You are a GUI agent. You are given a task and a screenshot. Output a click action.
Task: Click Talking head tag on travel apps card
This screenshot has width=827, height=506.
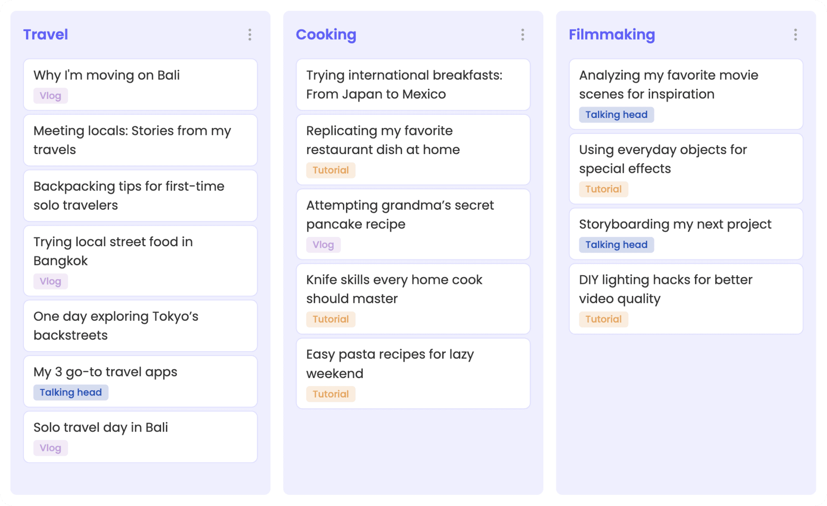click(x=71, y=392)
